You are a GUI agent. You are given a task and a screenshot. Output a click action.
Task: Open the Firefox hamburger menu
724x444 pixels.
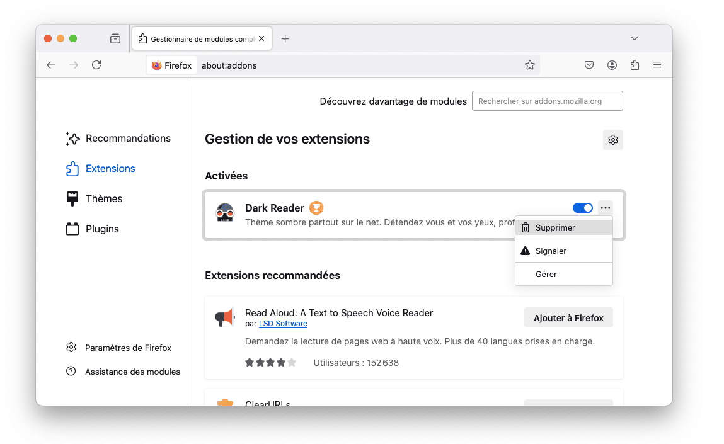657,65
